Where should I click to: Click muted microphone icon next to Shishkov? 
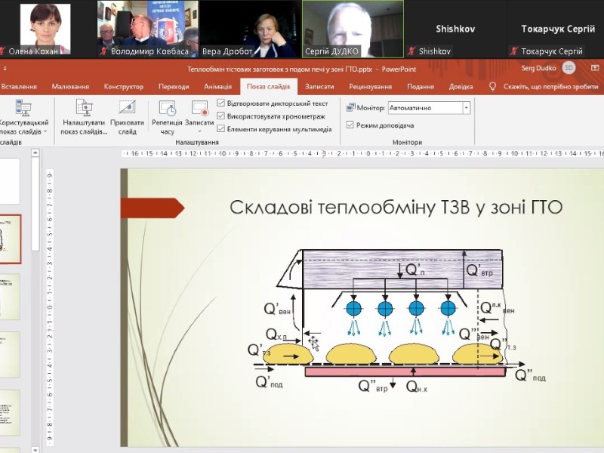[411, 51]
